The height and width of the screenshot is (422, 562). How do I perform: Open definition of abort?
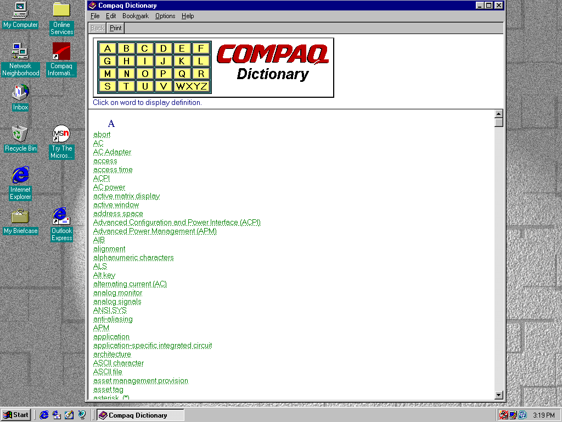102,135
